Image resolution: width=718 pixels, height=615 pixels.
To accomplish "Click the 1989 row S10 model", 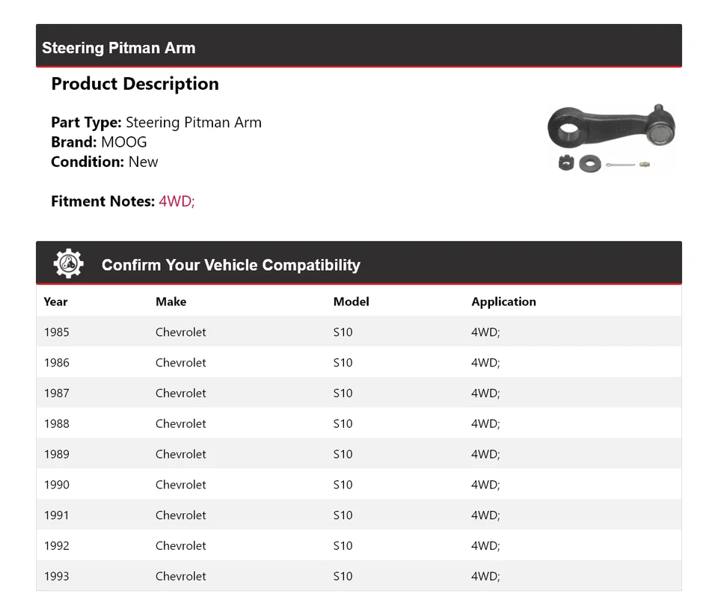I will 343,454.
